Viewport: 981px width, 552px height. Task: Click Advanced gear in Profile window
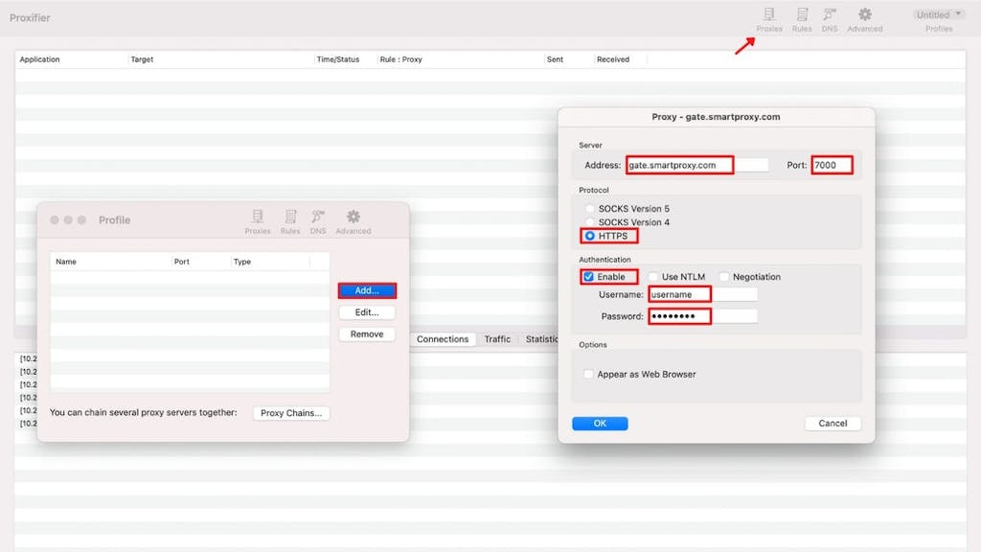pos(353,221)
